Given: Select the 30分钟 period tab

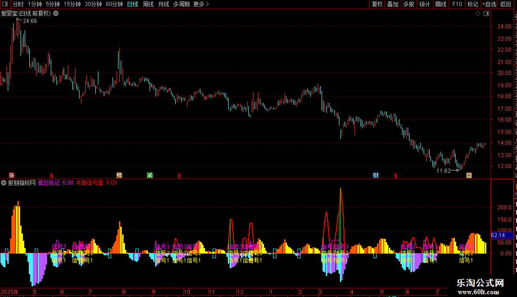Looking at the screenshot, I should click(x=93, y=4).
